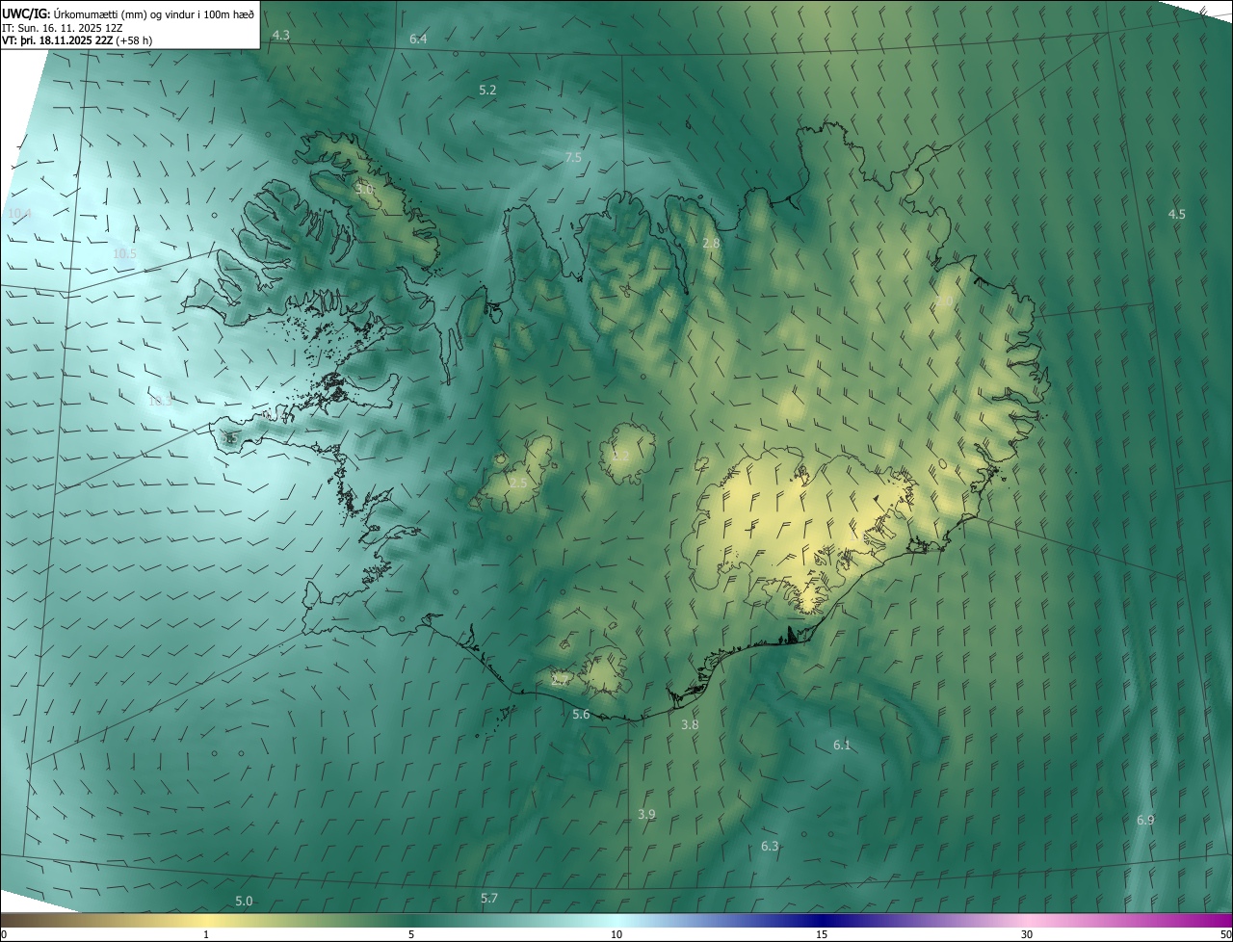Click the precipitation value 7.5 on the map
The width and height of the screenshot is (1233, 942).
[x=573, y=157]
